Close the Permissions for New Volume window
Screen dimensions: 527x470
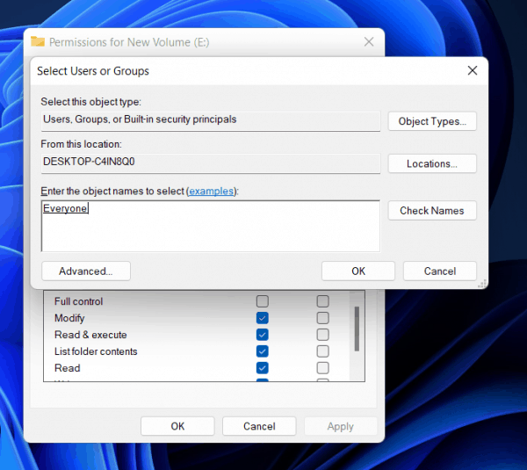(369, 41)
